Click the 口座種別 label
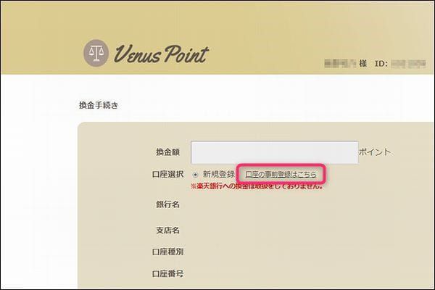The image size is (435, 290). (x=167, y=252)
